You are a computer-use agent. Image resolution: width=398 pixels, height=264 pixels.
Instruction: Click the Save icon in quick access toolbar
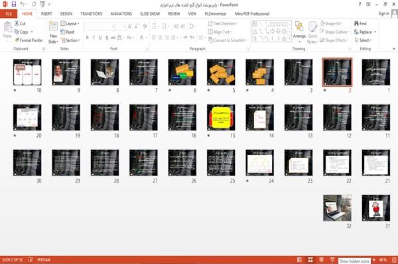click(14, 5)
